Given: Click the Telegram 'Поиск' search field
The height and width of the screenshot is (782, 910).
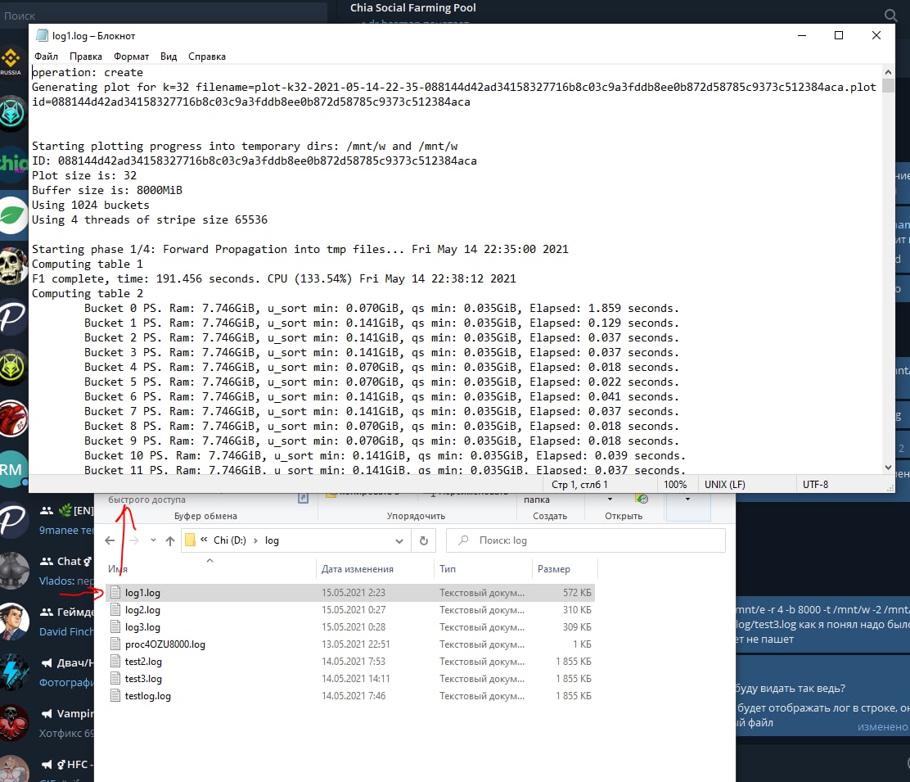Looking at the screenshot, I should click(164, 15).
